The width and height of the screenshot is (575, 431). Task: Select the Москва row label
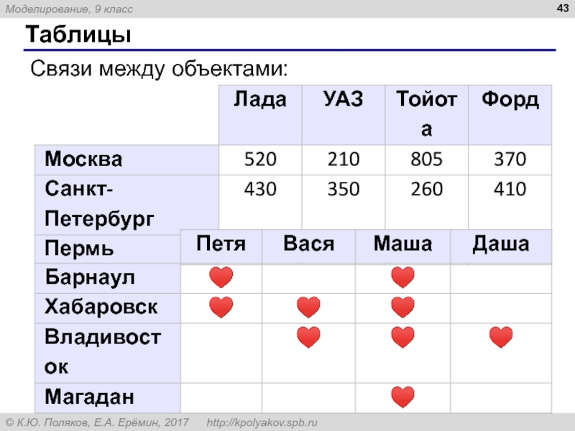(84, 159)
